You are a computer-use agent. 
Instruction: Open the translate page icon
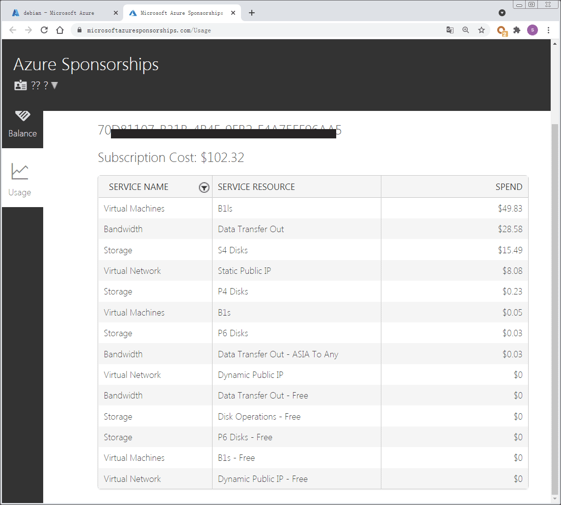(450, 30)
